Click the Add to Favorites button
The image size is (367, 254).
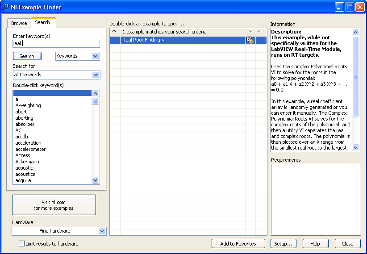coord(238,244)
